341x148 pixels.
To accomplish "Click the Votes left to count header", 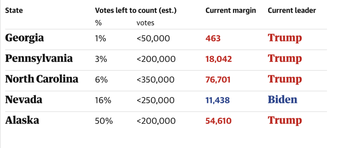I will [136, 11].
